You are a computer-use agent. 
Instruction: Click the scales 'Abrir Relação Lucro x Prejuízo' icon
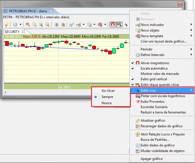click(x=138, y=134)
